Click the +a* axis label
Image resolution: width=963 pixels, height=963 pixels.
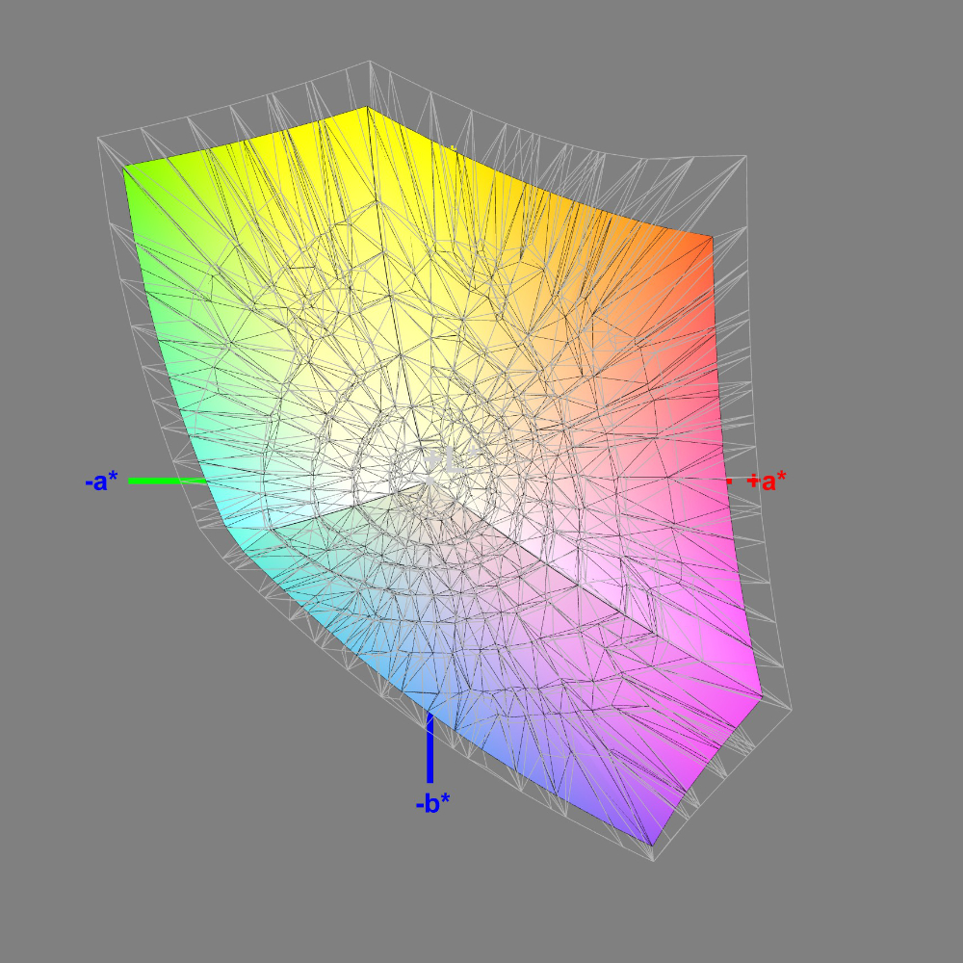768,481
